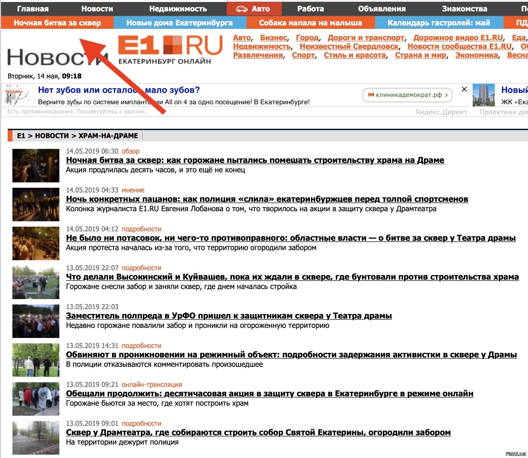Select the Ночная битва за сквер banner tab
Image resolution: width=528 pixels, height=458 pixels.
(x=57, y=23)
